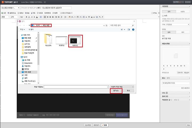
Task: Click the search magnifier in the file dialog
Action: (133, 25)
